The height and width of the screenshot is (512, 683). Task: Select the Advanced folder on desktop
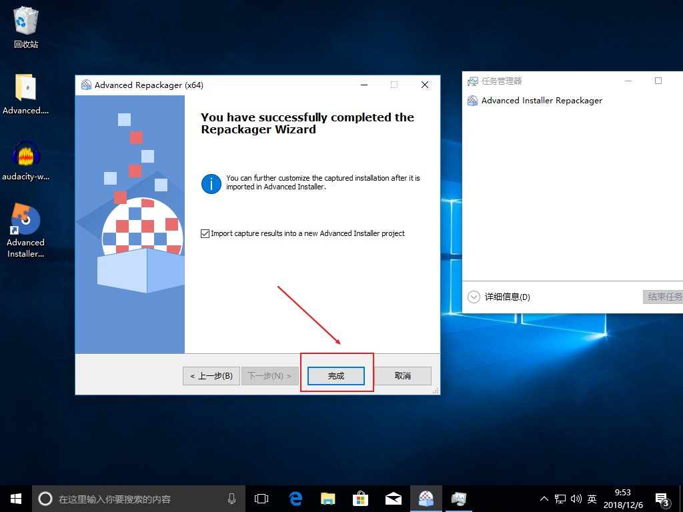pos(26,94)
